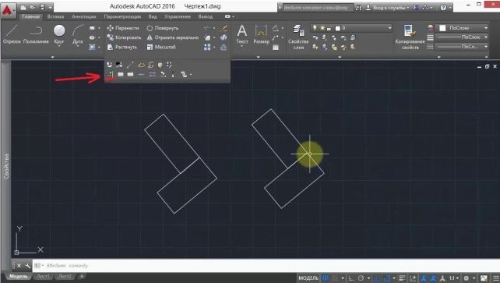Image resolution: width=500 pixels, height=283 pixels.
Task: Select the Полилиния polyline tool
Action: [36, 34]
